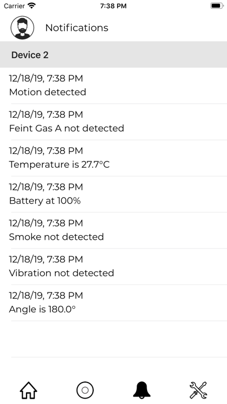Open the Home tab house icon
The image size is (227, 404).
click(28, 390)
